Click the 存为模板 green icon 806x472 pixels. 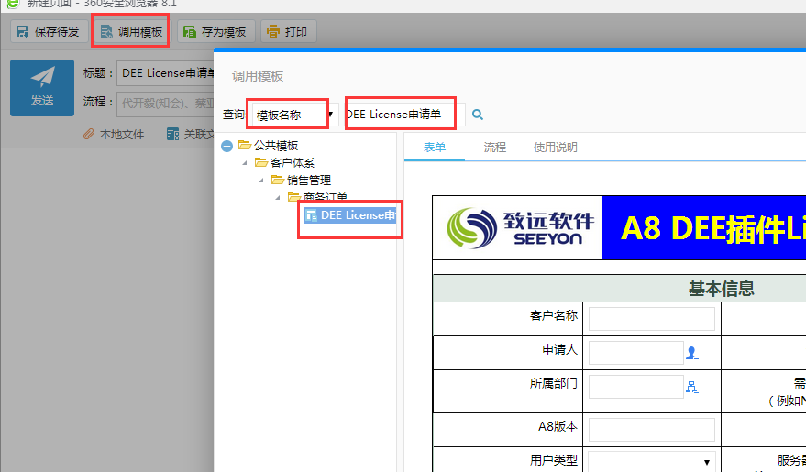click(190, 32)
